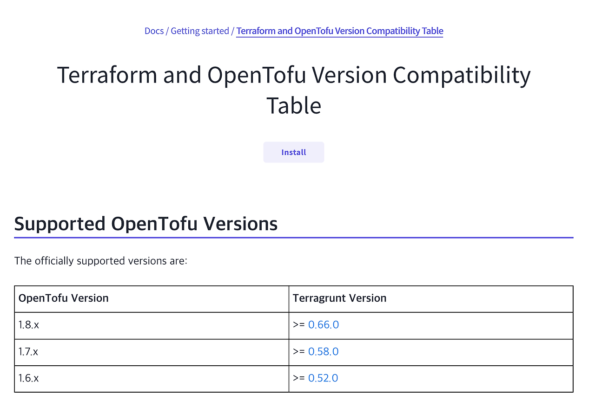Click the Install button
Screen dimensions: 595x401
pyautogui.click(x=294, y=152)
